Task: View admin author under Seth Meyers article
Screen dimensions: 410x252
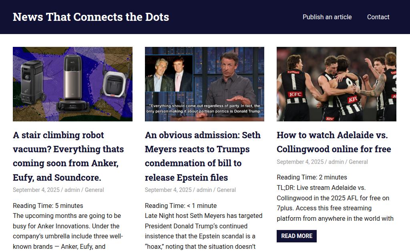Action: 204,190
